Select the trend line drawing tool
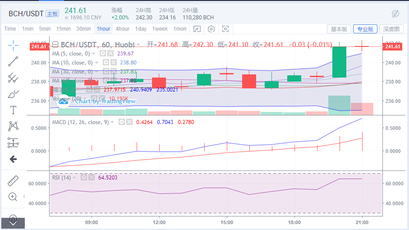Image resolution: width=409 pixels, height=230 pixels. [13, 61]
